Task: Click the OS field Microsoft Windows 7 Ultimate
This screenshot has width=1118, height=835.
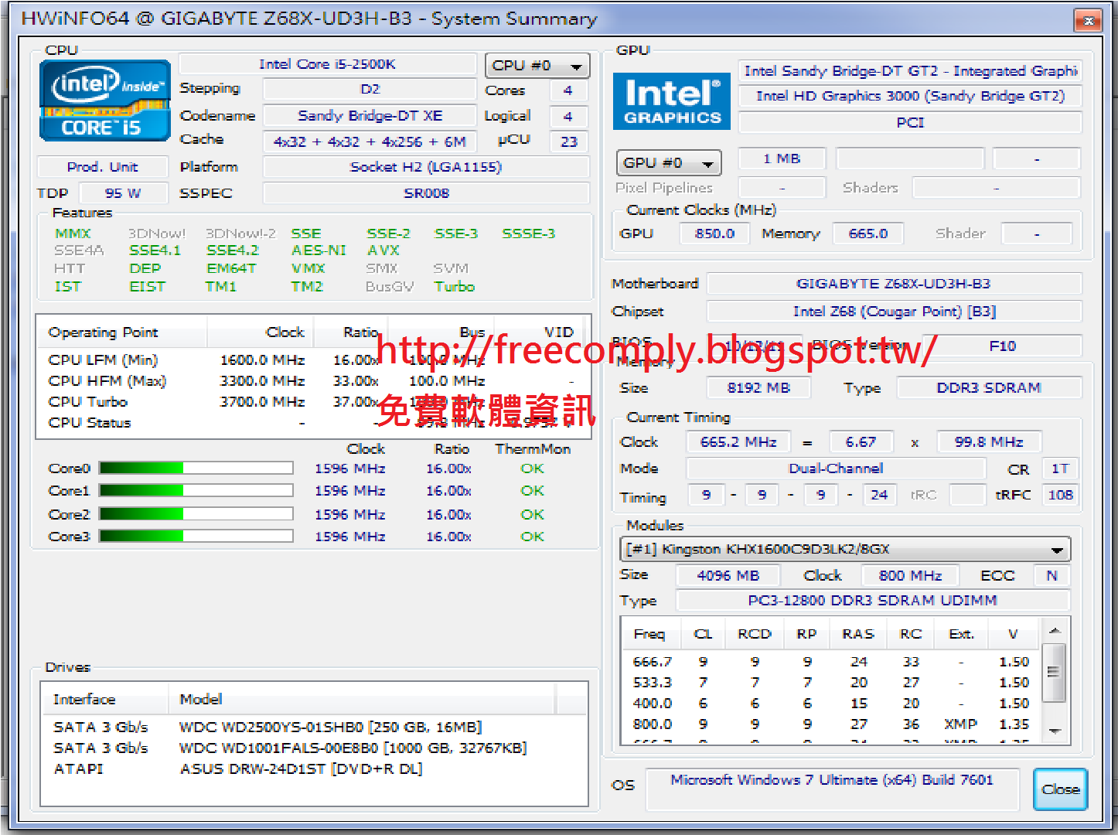Action: [832, 789]
